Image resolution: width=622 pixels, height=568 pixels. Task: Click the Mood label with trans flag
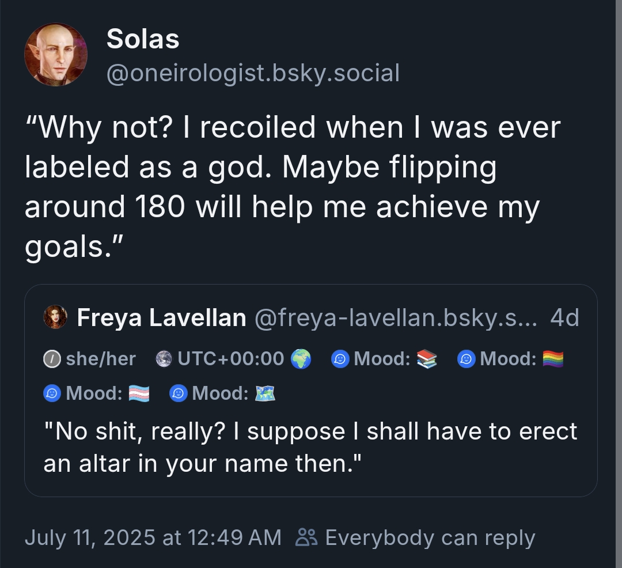pos(97,393)
